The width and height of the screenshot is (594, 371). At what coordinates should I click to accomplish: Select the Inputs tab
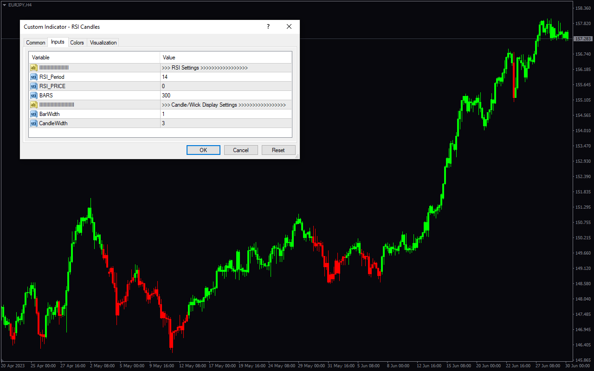click(58, 42)
